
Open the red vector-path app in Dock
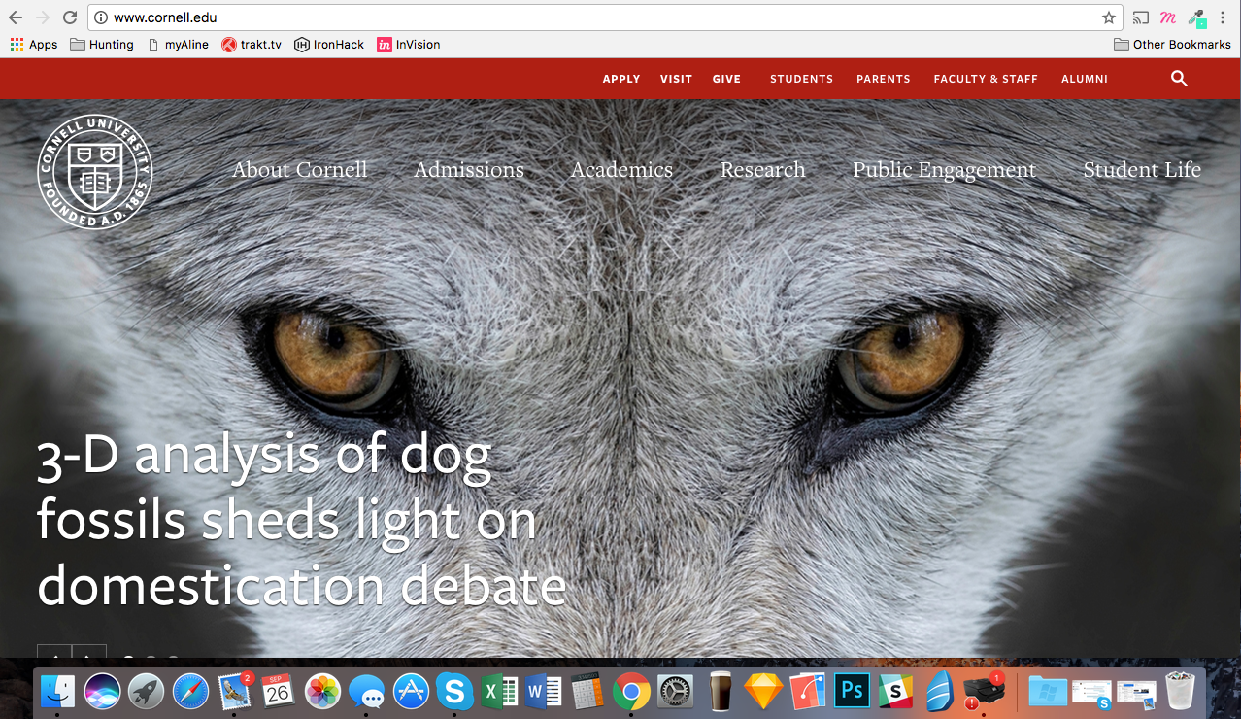(x=808, y=692)
